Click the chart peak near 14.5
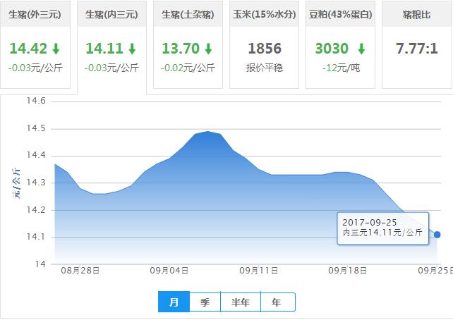This screenshot has height=320, width=453. click(x=207, y=132)
